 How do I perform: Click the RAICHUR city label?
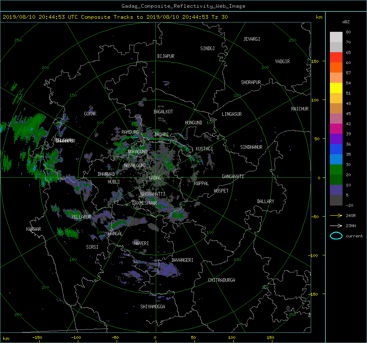[x=300, y=109]
